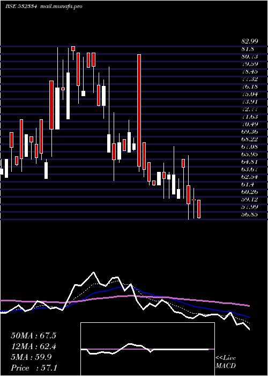
Task: Select the 65.95 price level label
Action: pos(250,154)
